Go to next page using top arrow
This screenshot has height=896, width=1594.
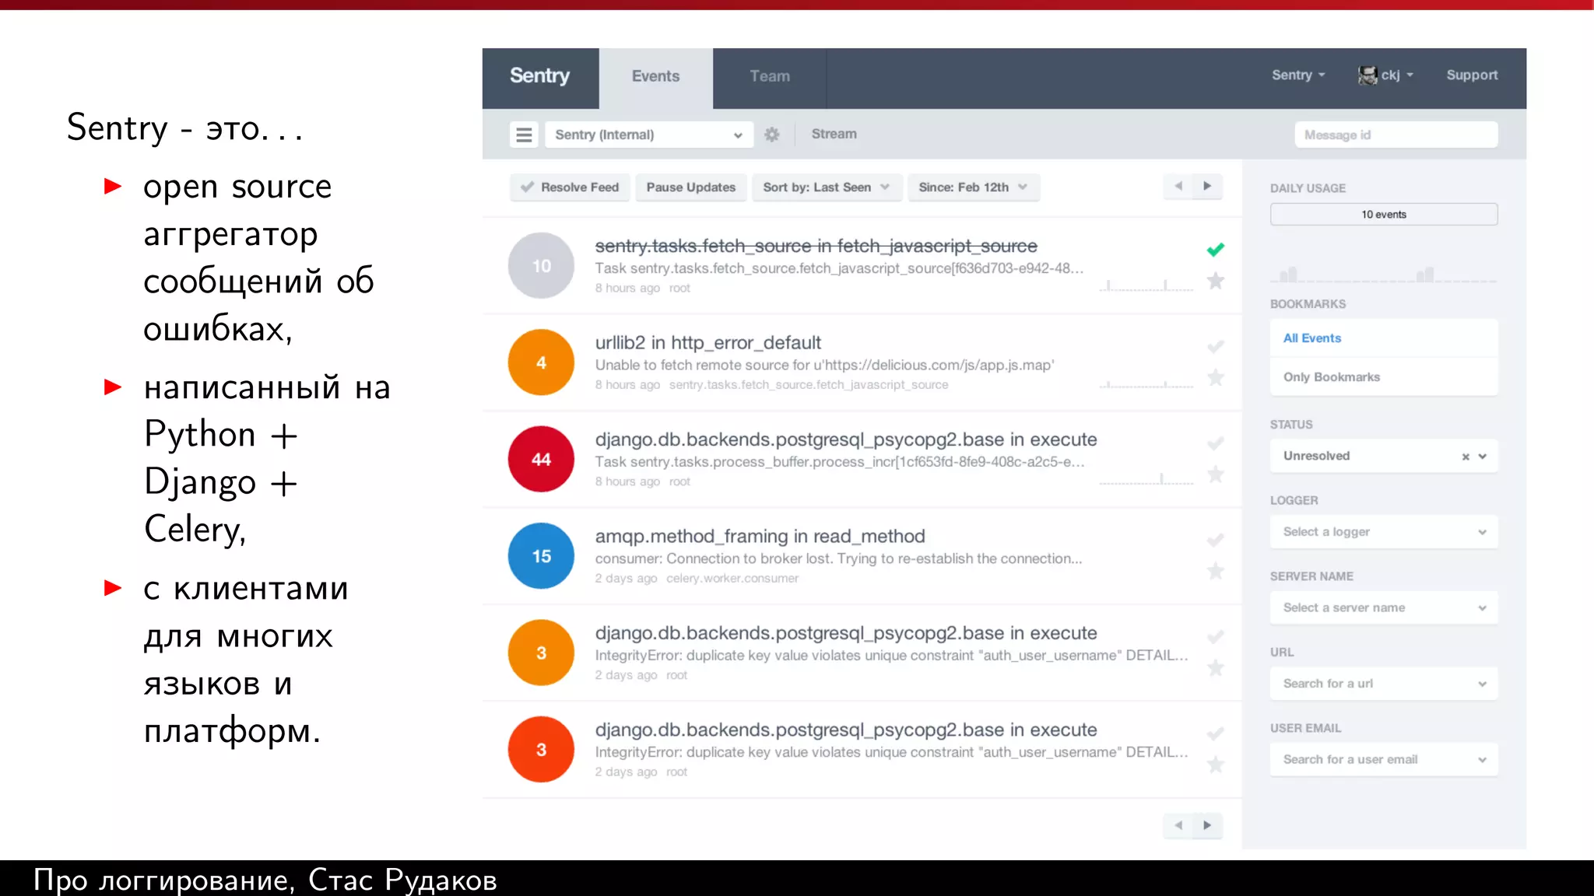tap(1207, 187)
